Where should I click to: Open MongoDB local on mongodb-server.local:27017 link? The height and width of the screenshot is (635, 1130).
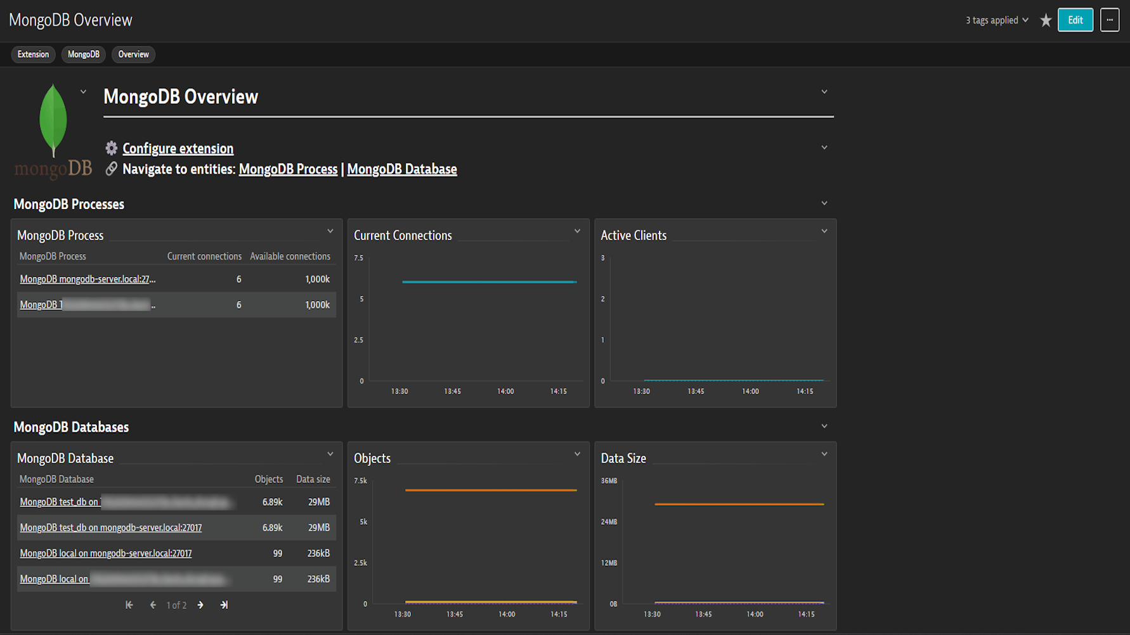point(106,553)
